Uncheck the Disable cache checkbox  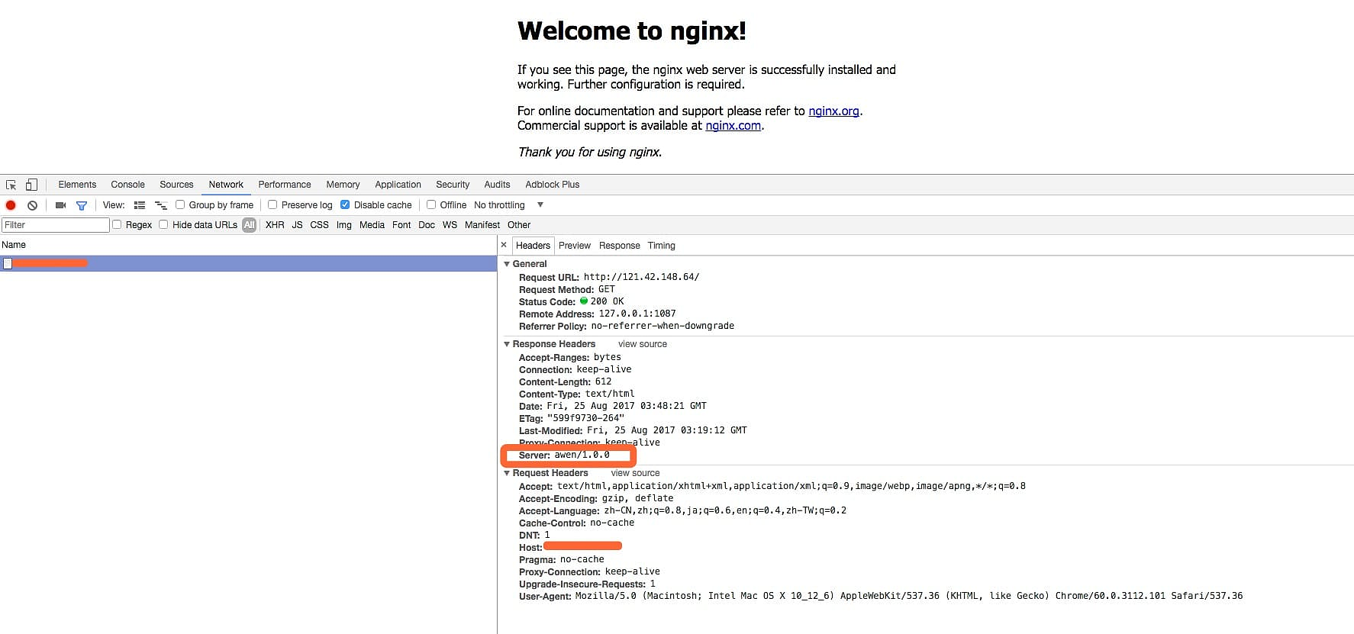point(345,204)
